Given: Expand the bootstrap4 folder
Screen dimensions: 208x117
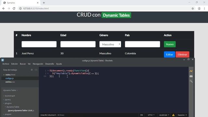Looking at the screenshot, I should (10, 96).
